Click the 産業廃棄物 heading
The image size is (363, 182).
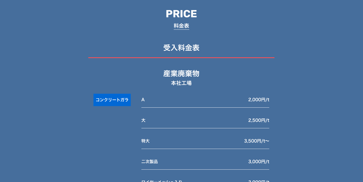pyautogui.click(x=181, y=74)
